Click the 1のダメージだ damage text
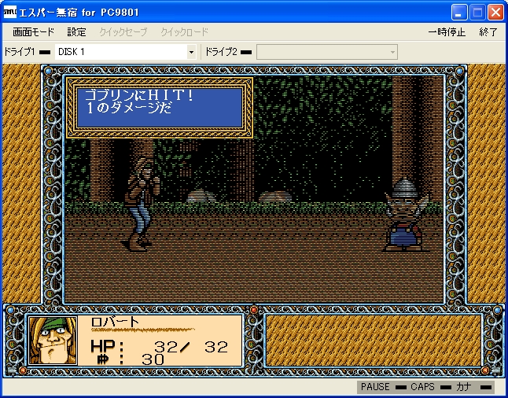 pyautogui.click(x=128, y=109)
